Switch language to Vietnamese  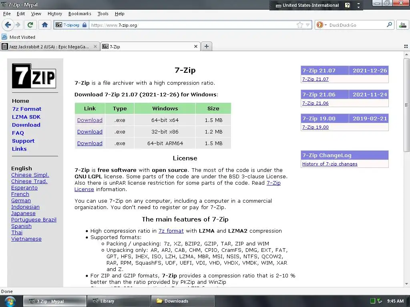pyautogui.click(x=26, y=239)
